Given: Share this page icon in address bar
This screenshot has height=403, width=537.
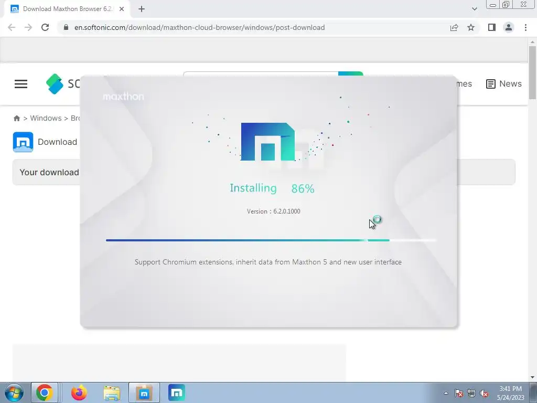Looking at the screenshot, I should [454, 27].
